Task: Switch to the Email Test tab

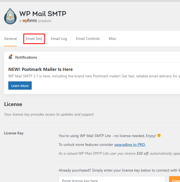Action: coord(34,39)
